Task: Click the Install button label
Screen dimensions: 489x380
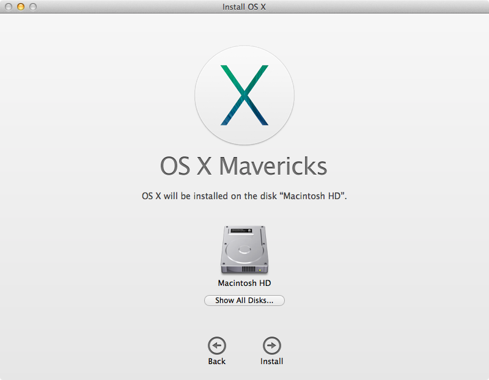Action: point(271,361)
